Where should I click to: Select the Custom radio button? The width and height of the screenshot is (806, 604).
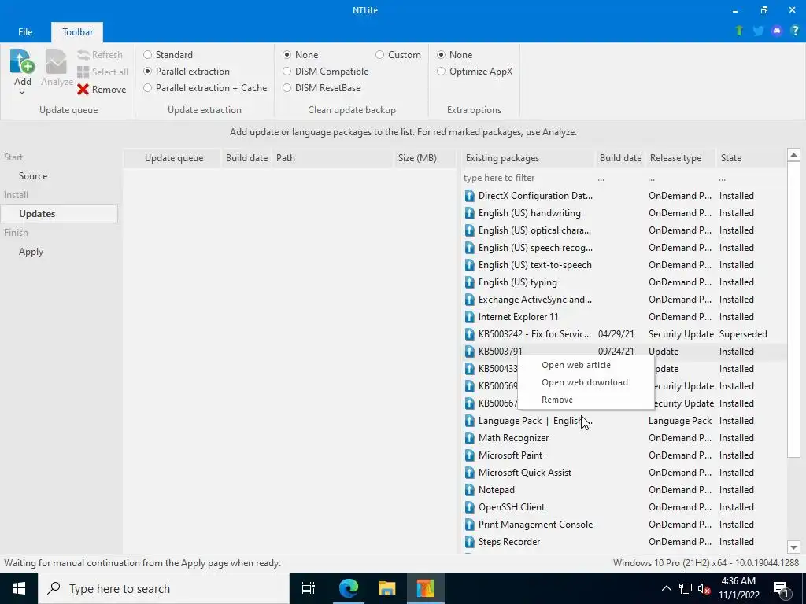tap(380, 54)
